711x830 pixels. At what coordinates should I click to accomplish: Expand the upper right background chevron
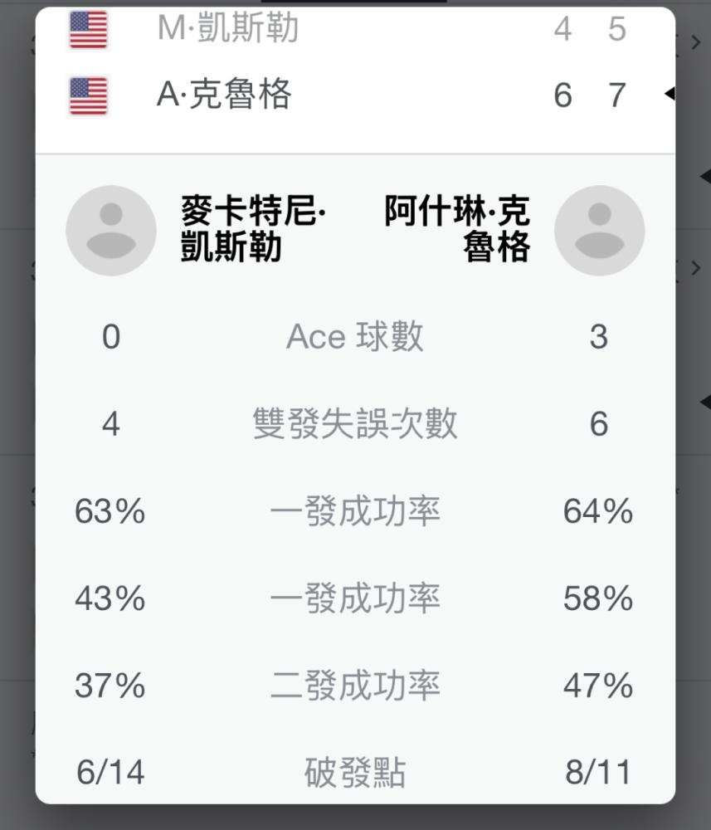pos(695,41)
